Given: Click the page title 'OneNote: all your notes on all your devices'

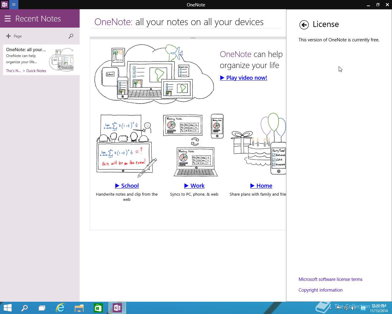Looking at the screenshot, I should pos(179,22).
